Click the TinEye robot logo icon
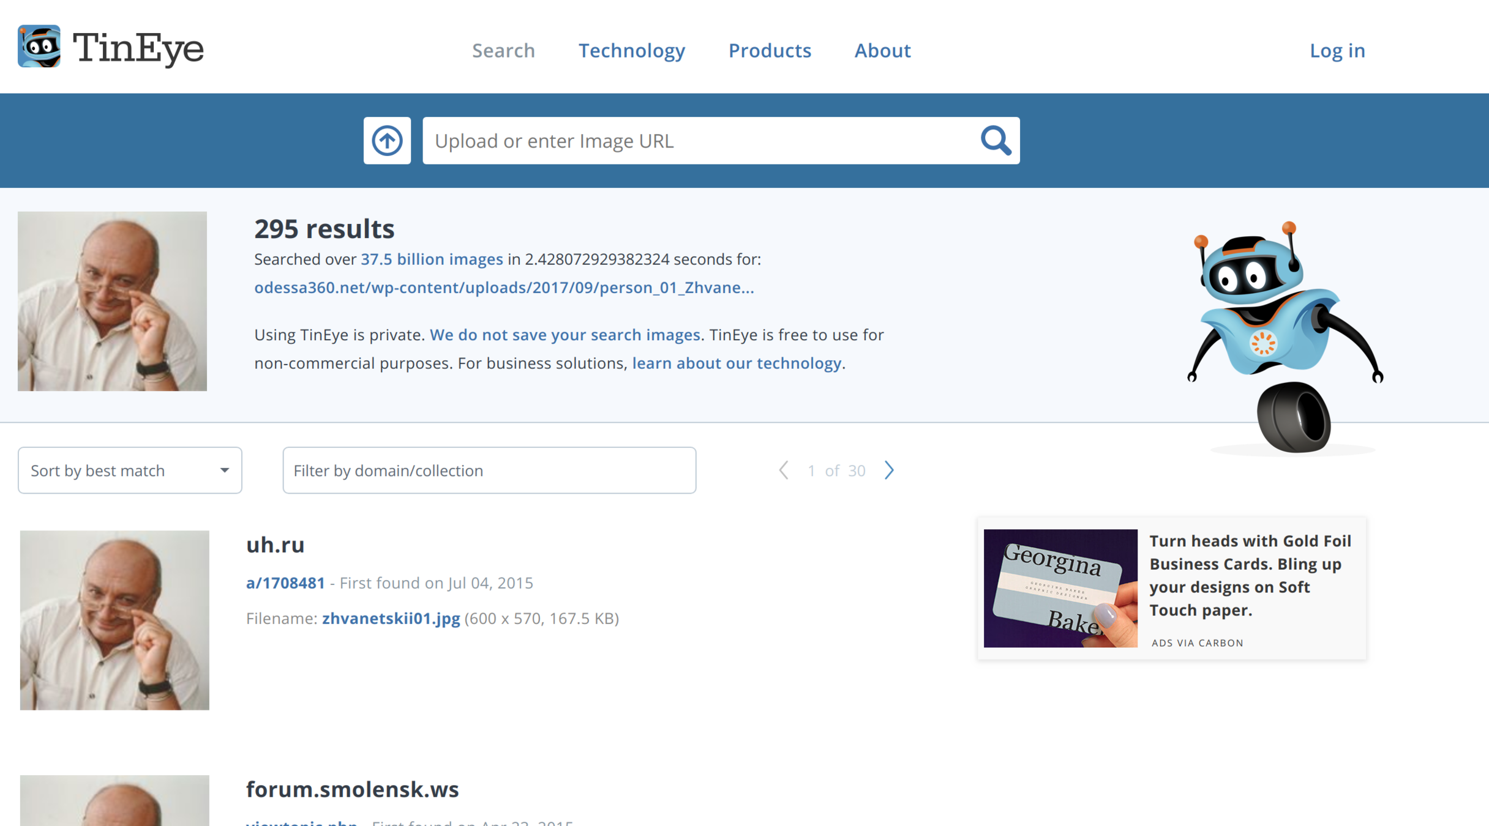 point(39,47)
